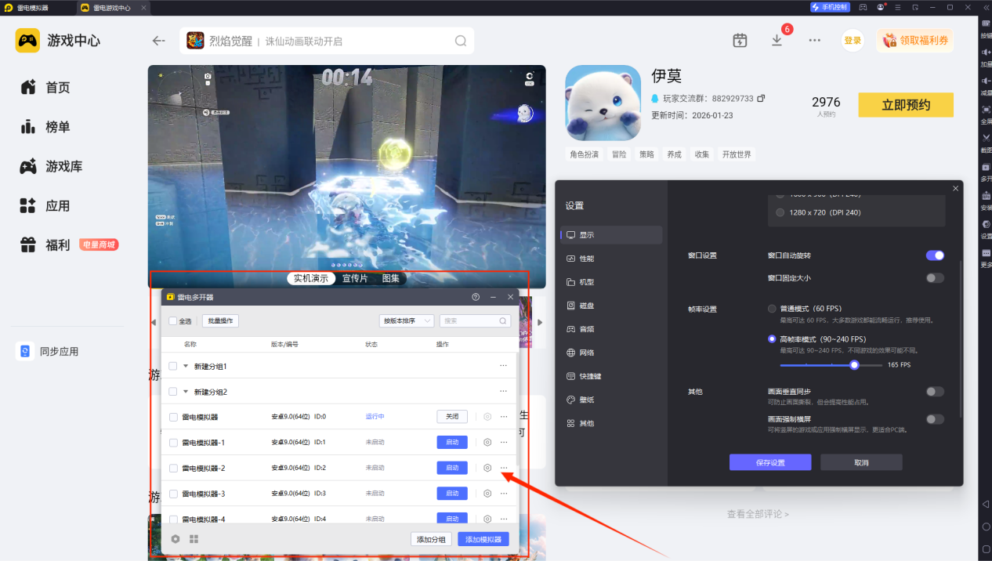The width and height of the screenshot is (992, 561).
Task: Click the back arrow in Game Center
Action: (159, 41)
